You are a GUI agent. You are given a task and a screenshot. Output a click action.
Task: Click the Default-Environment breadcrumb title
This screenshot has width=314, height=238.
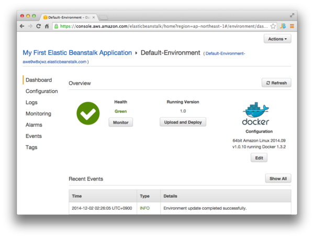(x=170, y=53)
